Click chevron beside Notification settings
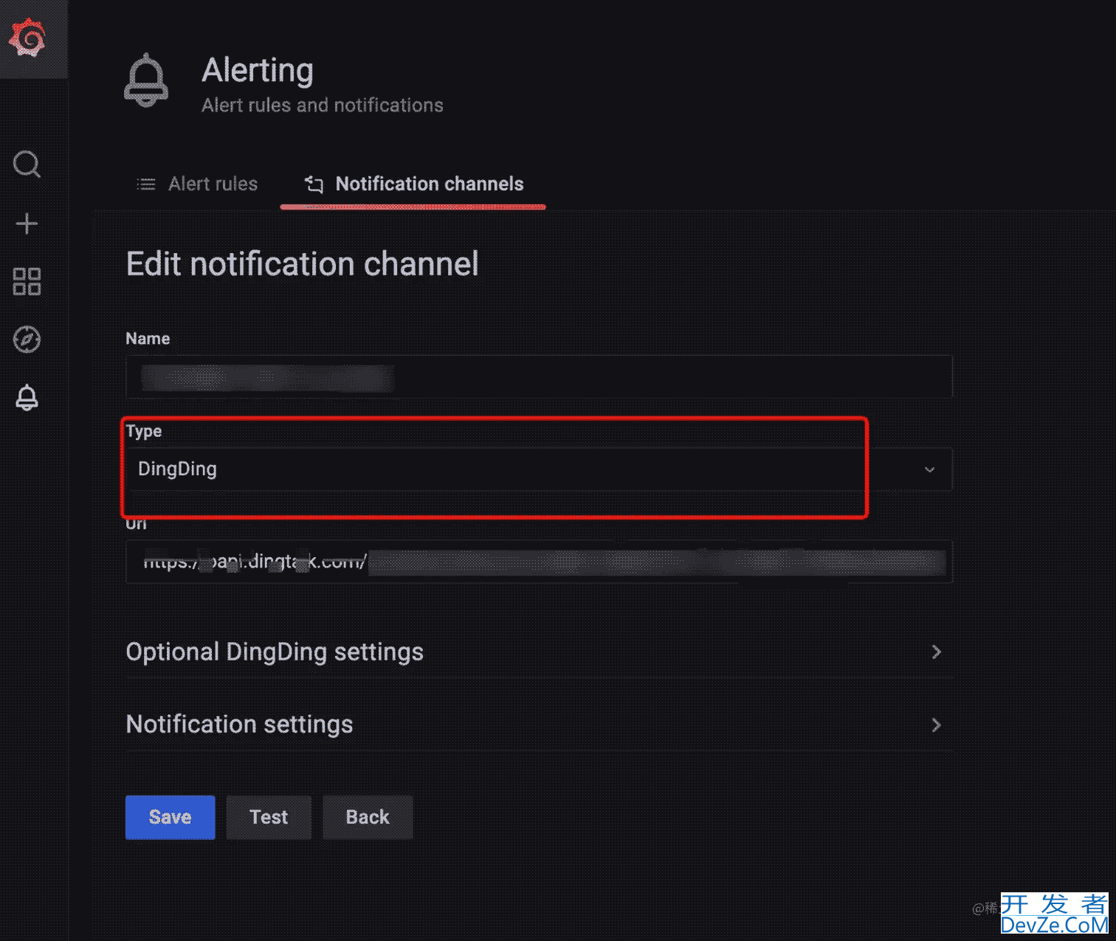1116x941 pixels. pos(936,725)
